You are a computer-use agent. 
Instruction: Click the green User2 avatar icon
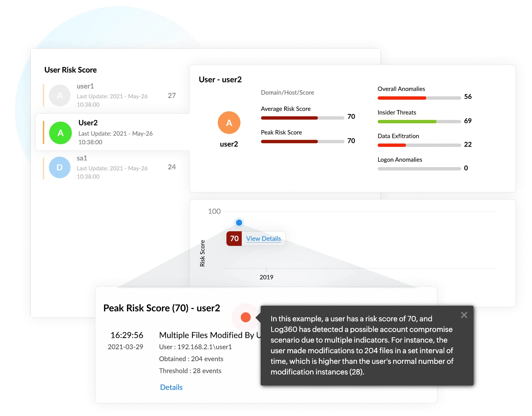[61, 133]
